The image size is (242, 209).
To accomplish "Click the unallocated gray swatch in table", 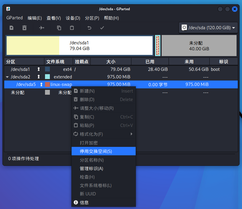I will (47, 92).
